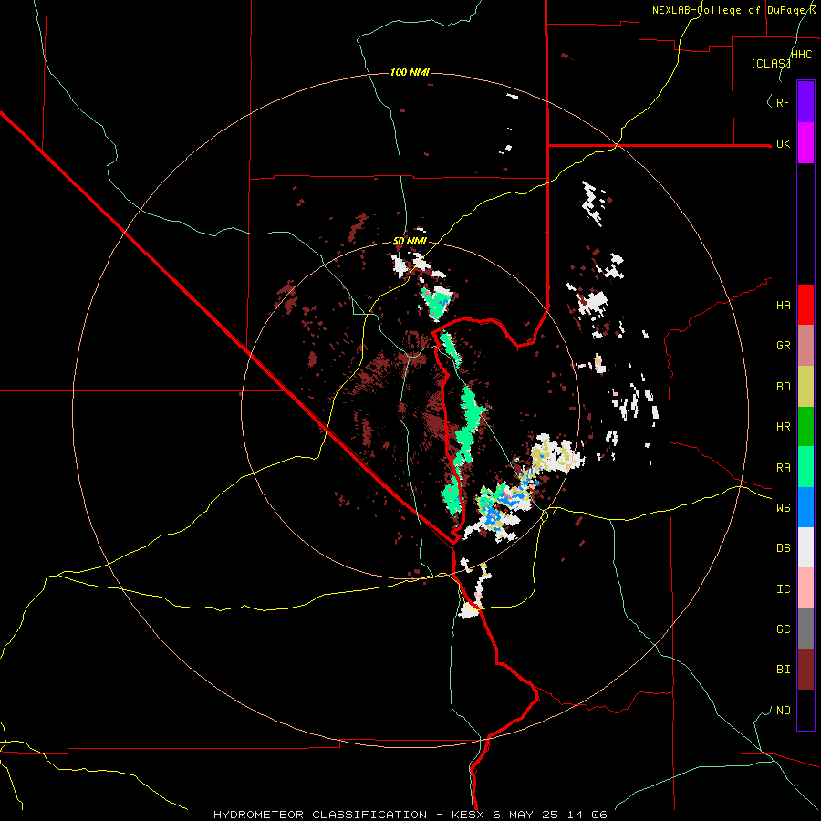Click the HR legend label
821x821 pixels.
coord(783,427)
